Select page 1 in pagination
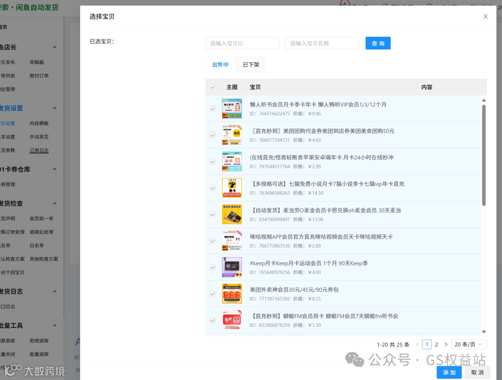Screen dimensions: 502x380 pyautogui.click(x=427, y=345)
